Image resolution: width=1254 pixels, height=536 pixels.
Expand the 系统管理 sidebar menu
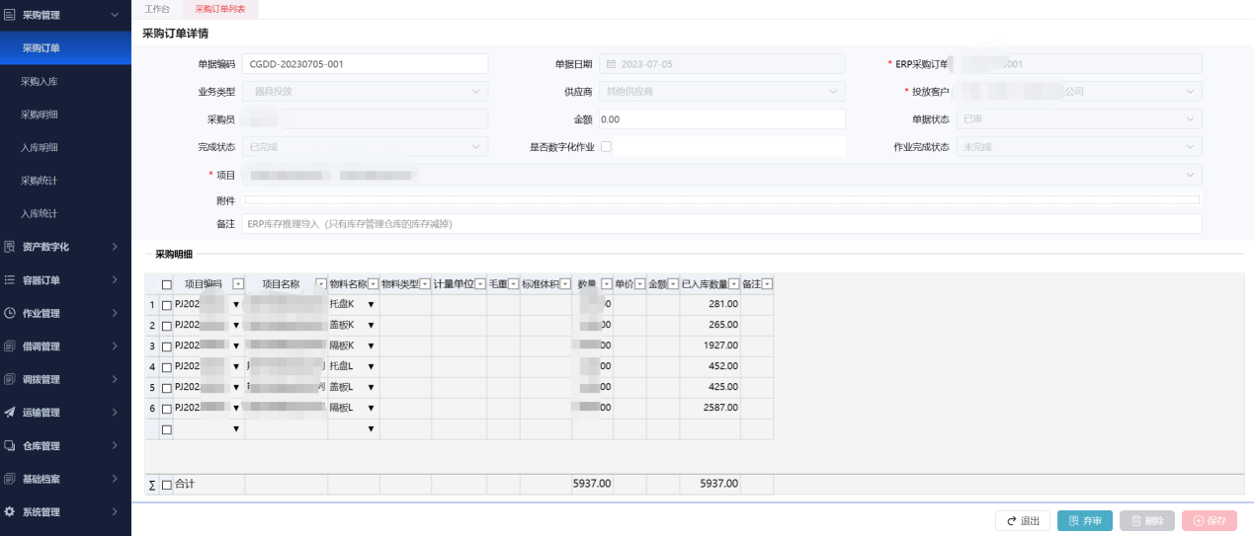[x=116, y=511]
